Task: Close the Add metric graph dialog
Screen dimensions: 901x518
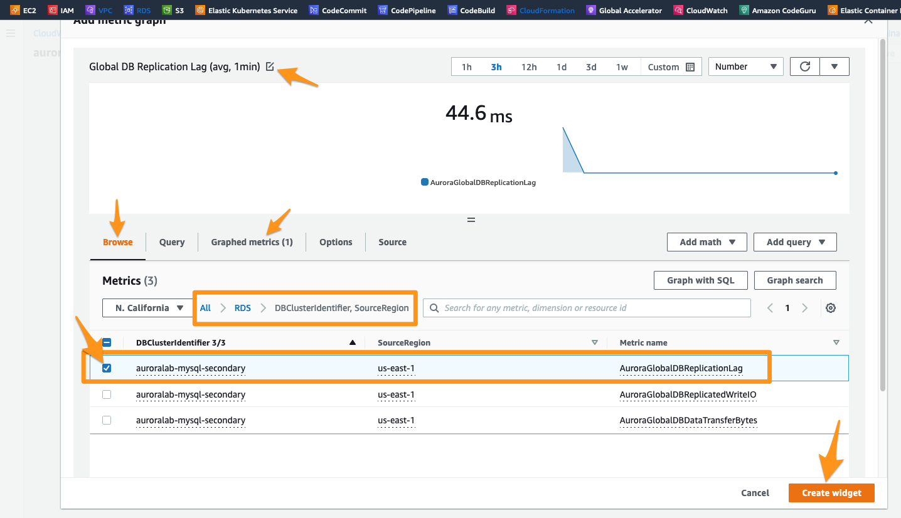Action: [868, 21]
